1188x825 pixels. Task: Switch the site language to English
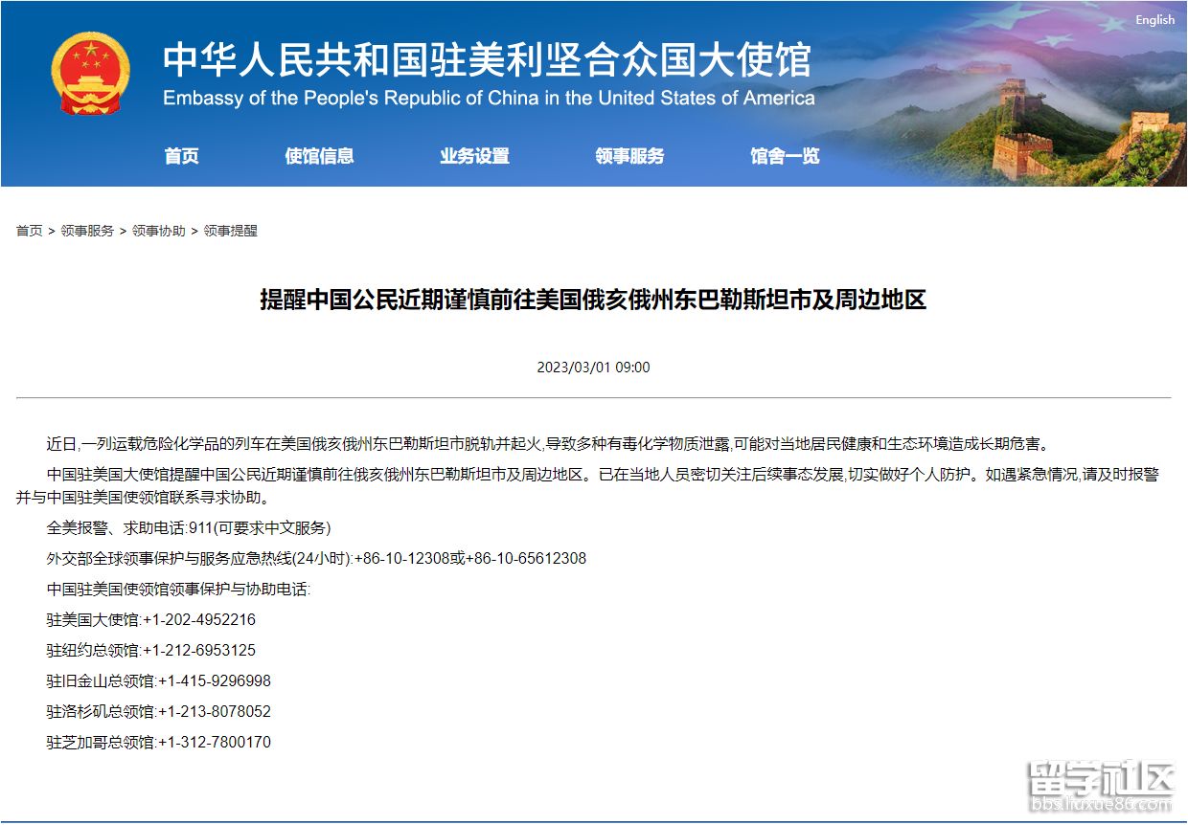(1154, 20)
